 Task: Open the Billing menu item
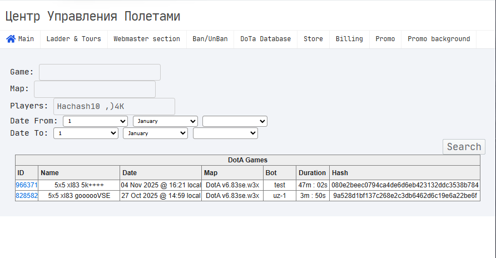(349, 39)
